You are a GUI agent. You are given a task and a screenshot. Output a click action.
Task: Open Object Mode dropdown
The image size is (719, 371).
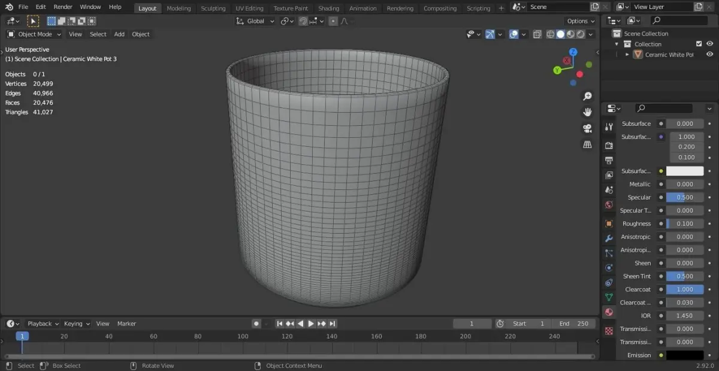coord(35,34)
